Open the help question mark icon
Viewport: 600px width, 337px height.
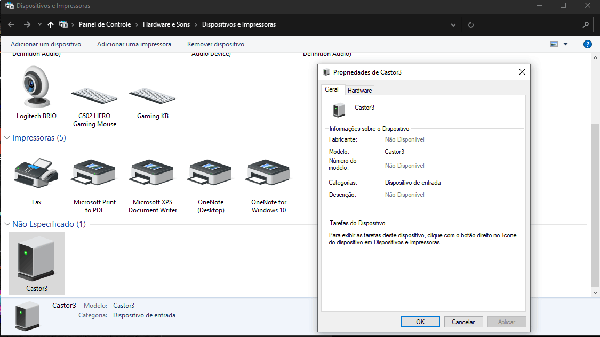coord(587,44)
